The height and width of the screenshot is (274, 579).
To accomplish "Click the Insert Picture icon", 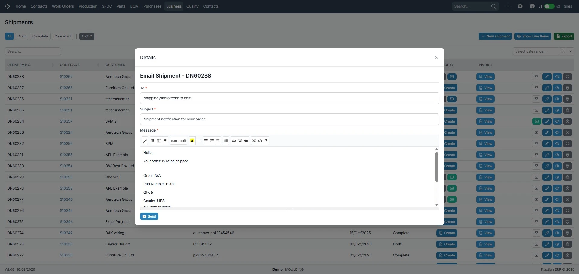I will click(x=240, y=141).
